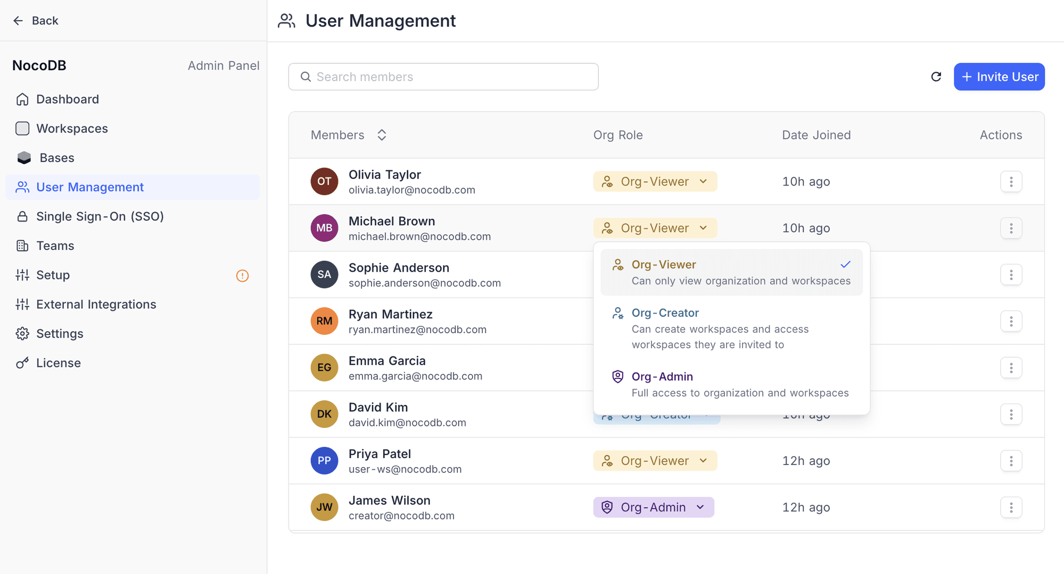Select Org-Admin role from dropdown
The image size is (1064, 574).
pos(662,376)
